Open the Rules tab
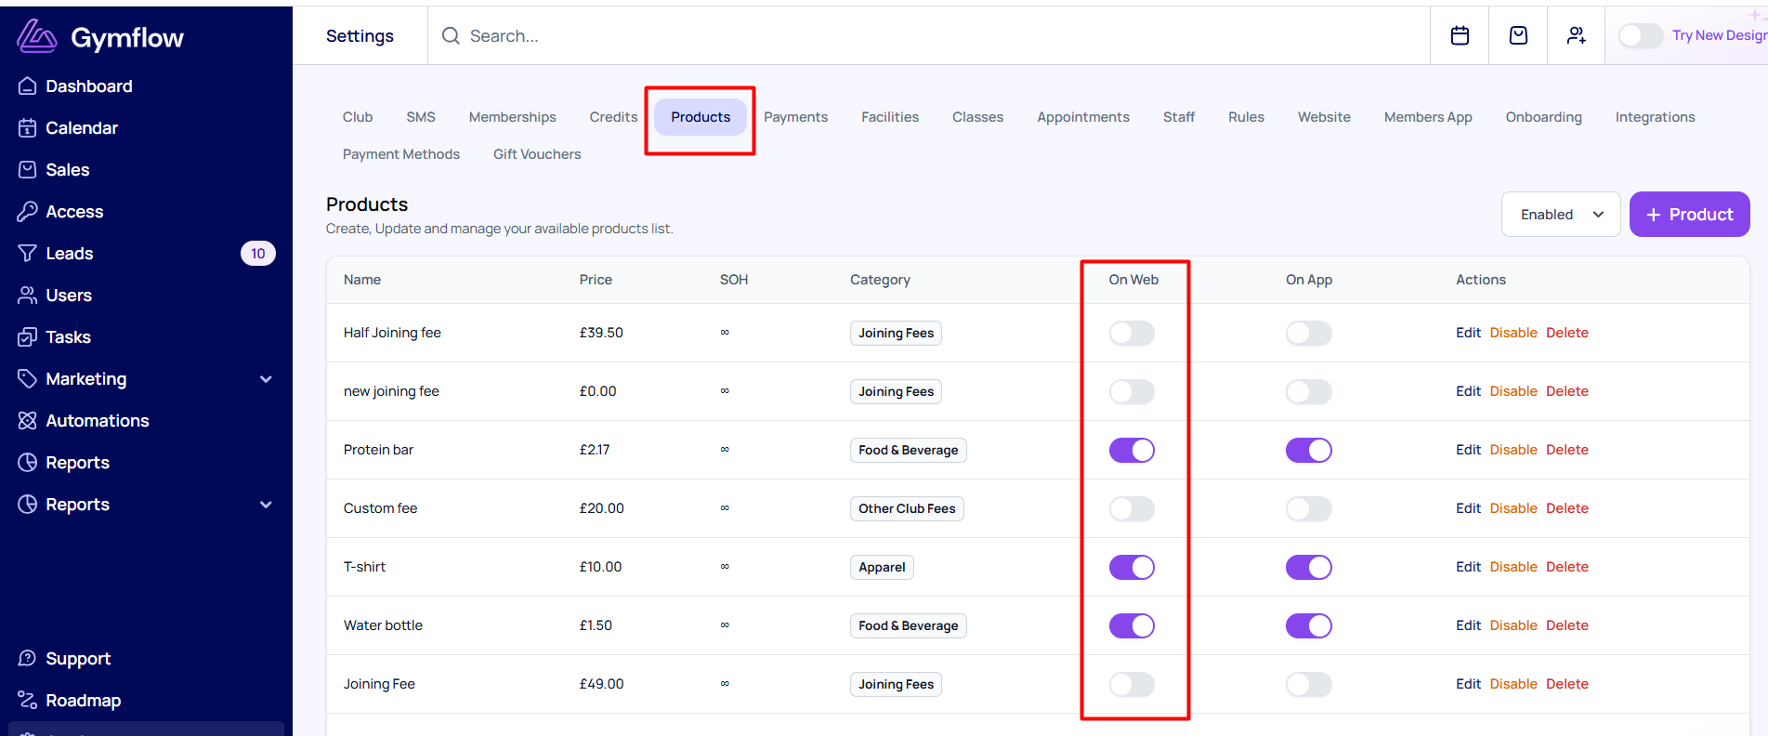 (x=1246, y=117)
